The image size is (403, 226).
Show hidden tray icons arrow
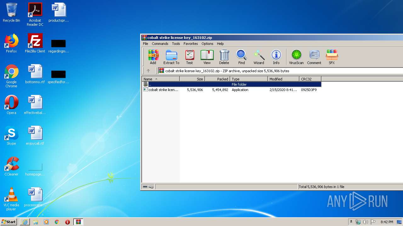coord(351,222)
